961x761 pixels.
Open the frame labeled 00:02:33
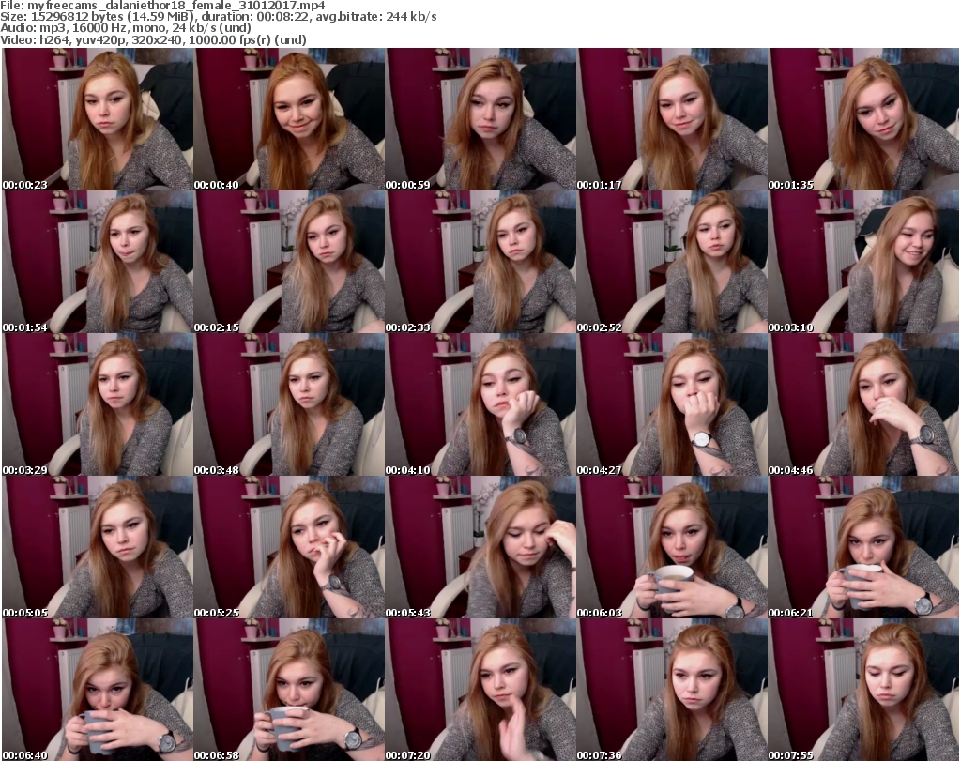point(480,262)
